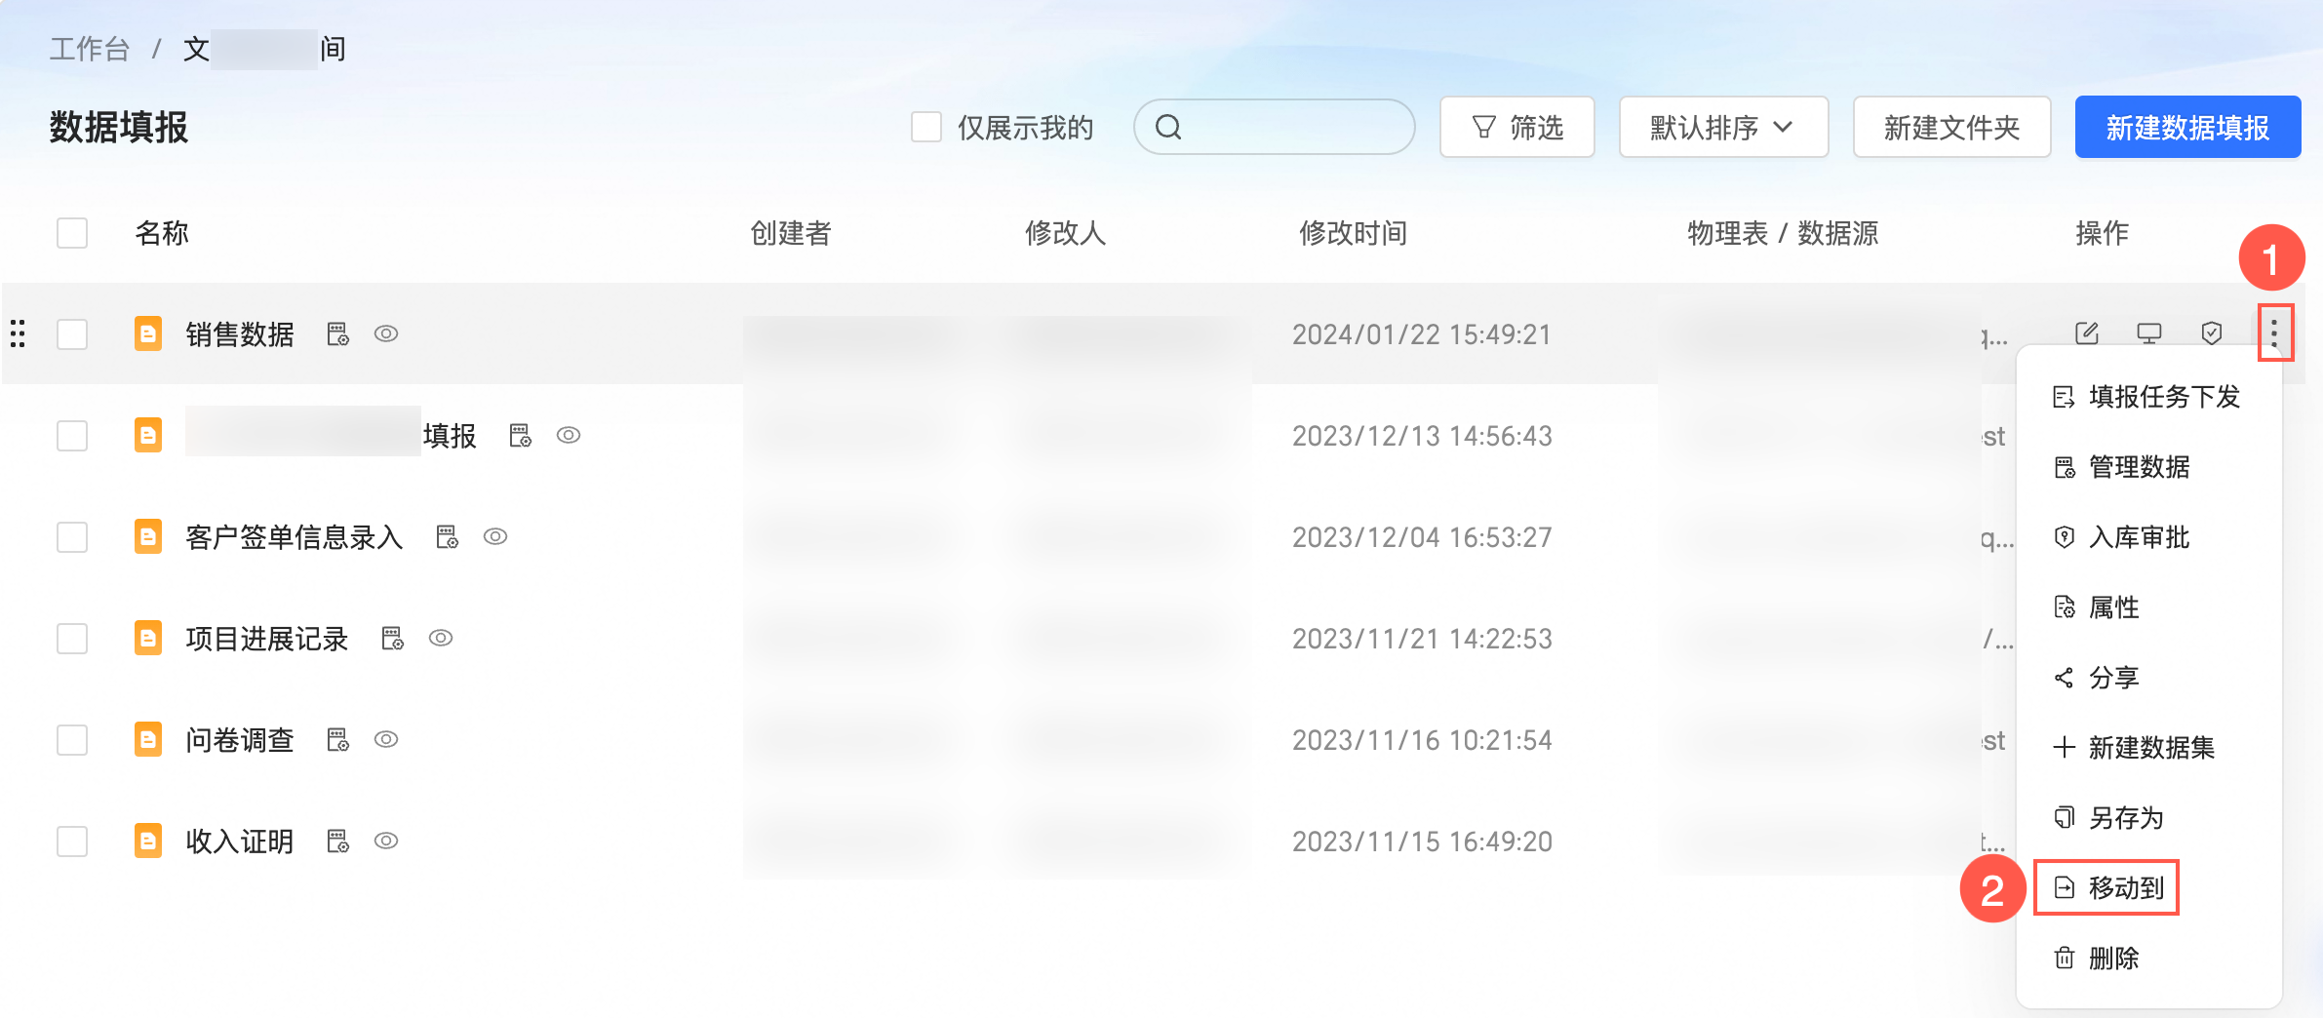Open the 销售数据 form name
The width and height of the screenshot is (2323, 1018).
[x=240, y=334]
